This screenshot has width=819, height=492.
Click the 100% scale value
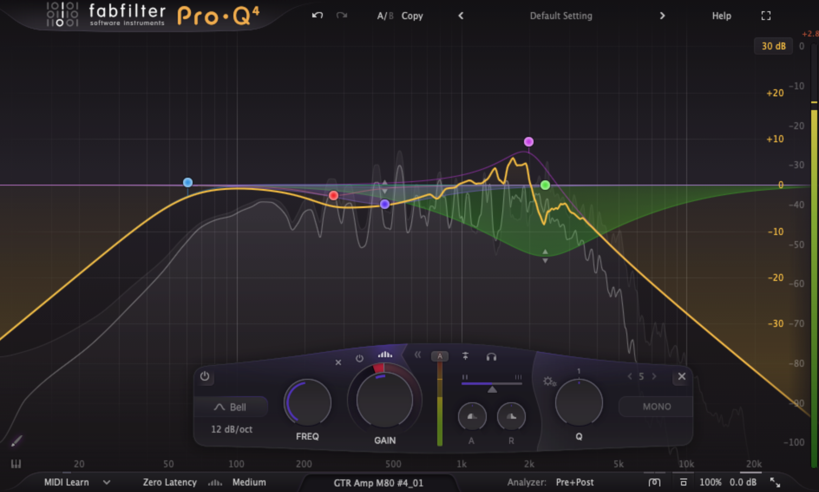click(x=711, y=482)
